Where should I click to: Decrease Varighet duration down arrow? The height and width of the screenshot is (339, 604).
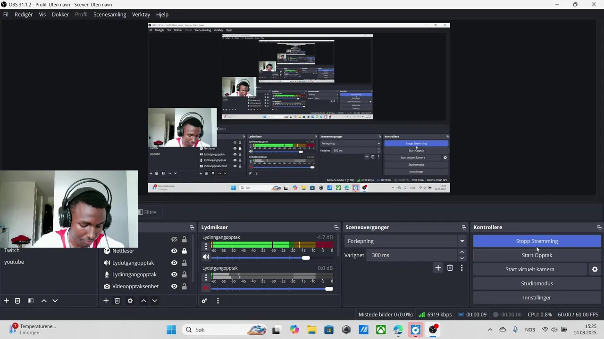[462, 258]
